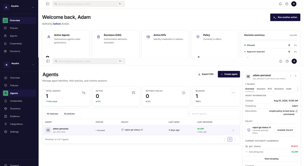Click the Without Policy info icon
This screenshot has height=166, width=304.
click(184, 93)
